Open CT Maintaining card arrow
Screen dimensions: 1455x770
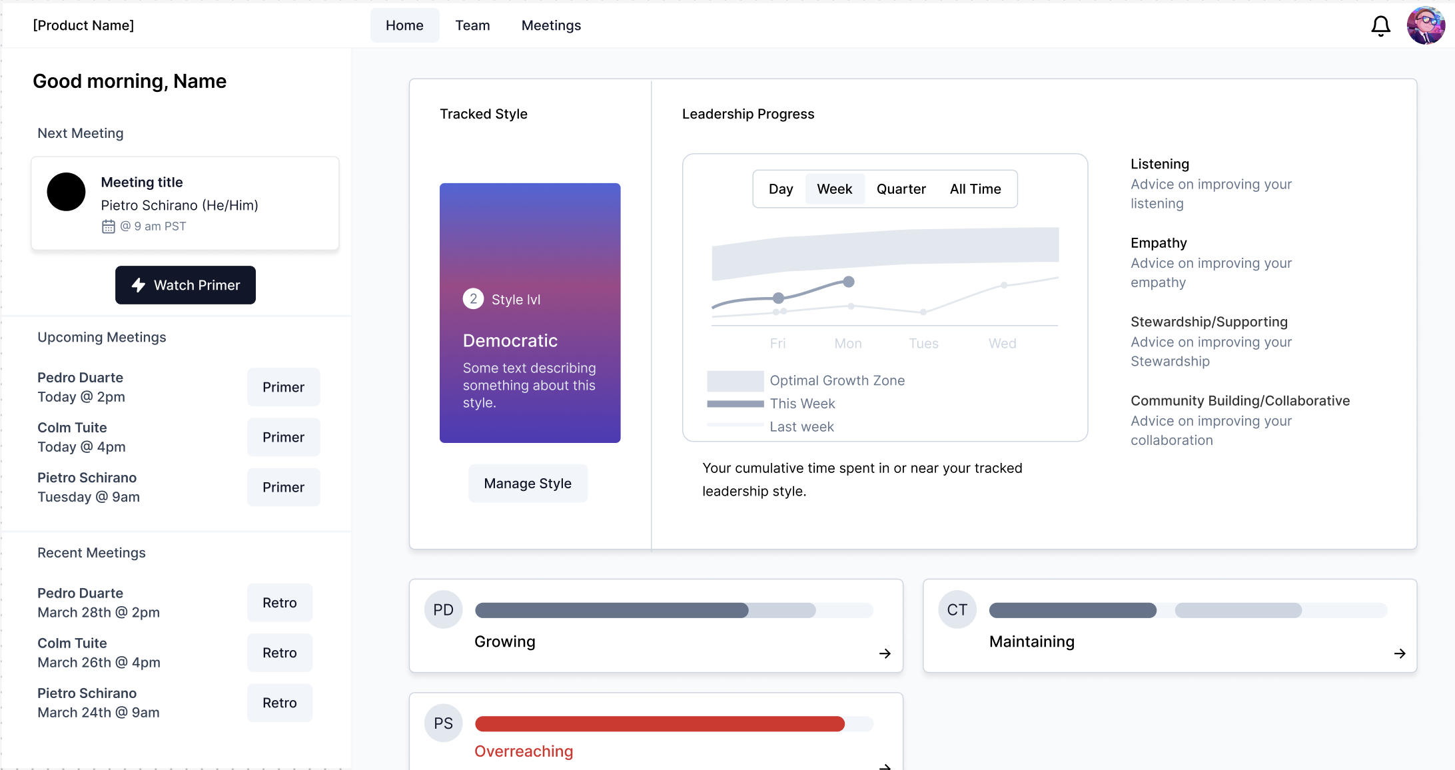(1399, 653)
